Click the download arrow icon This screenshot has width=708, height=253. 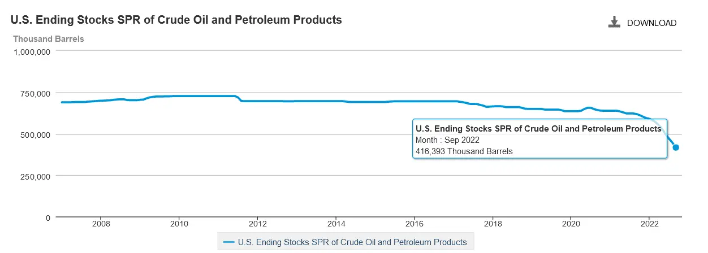click(x=614, y=23)
